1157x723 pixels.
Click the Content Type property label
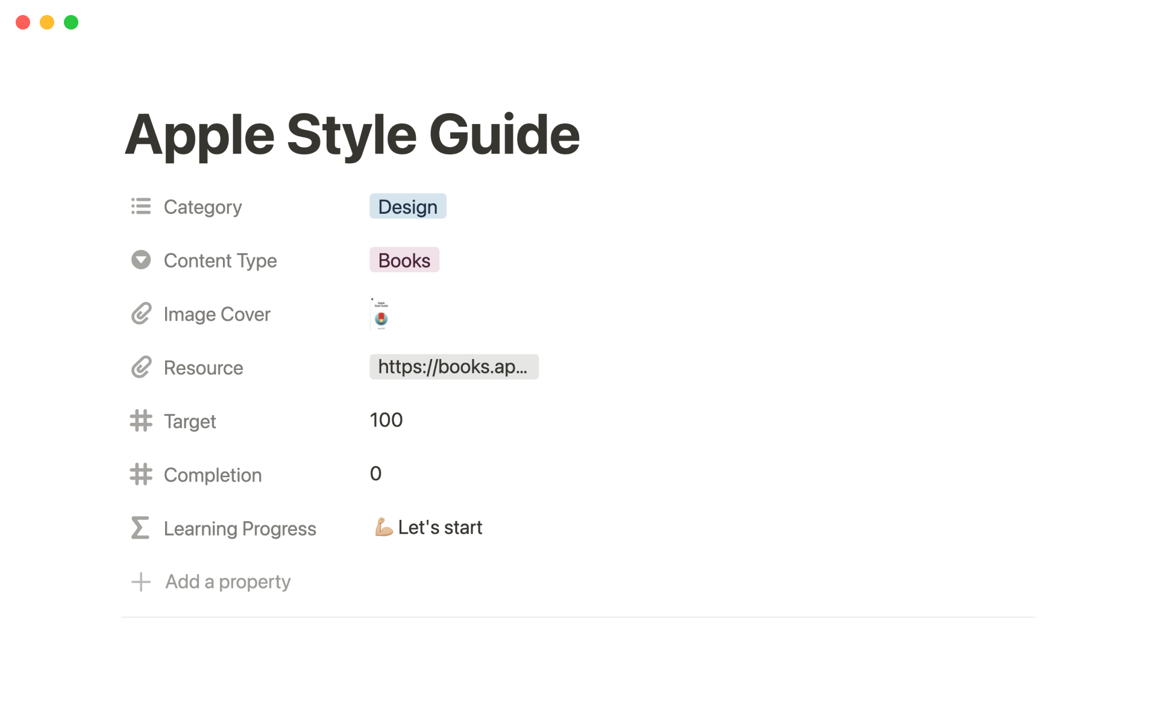[x=220, y=260]
